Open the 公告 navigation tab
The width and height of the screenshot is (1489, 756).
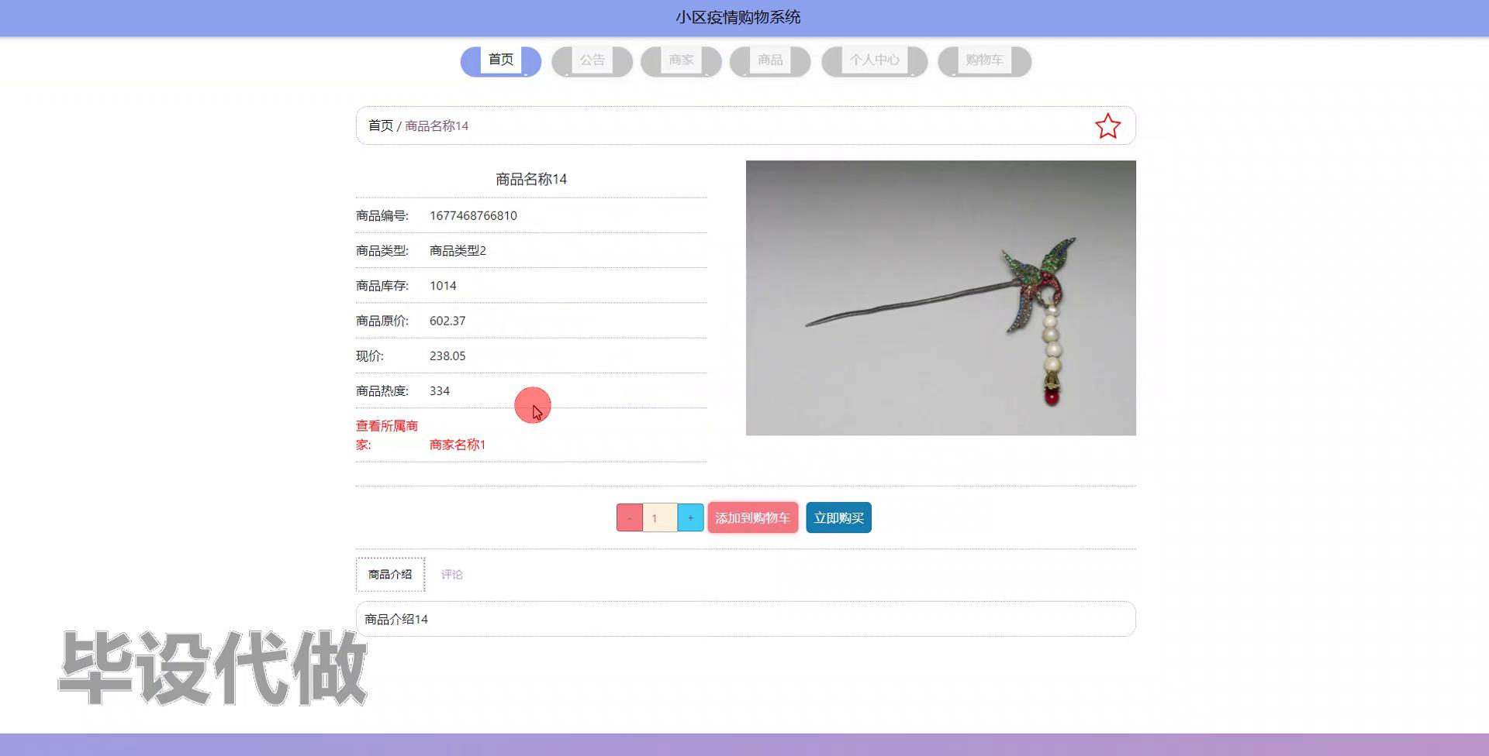click(x=592, y=61)
